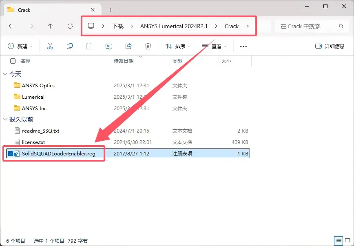Open the 查看 view dropdown menu
This screenshot has width=354, height=246.
pyautogui.click(x=215, y=47)
